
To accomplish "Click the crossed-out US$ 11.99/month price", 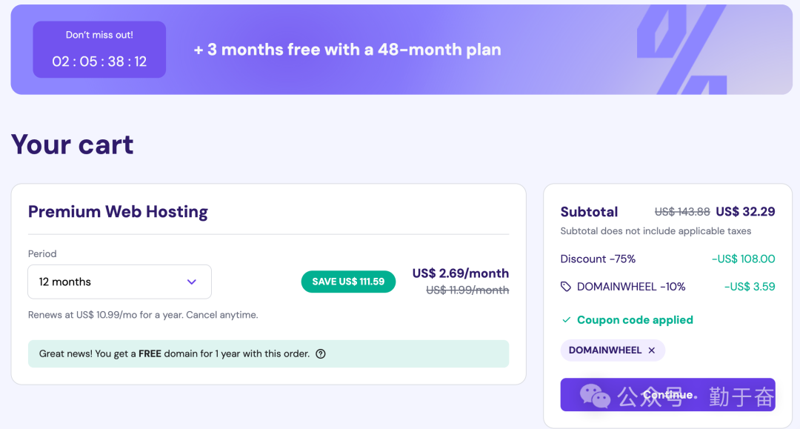I will [x=467, y=290].
